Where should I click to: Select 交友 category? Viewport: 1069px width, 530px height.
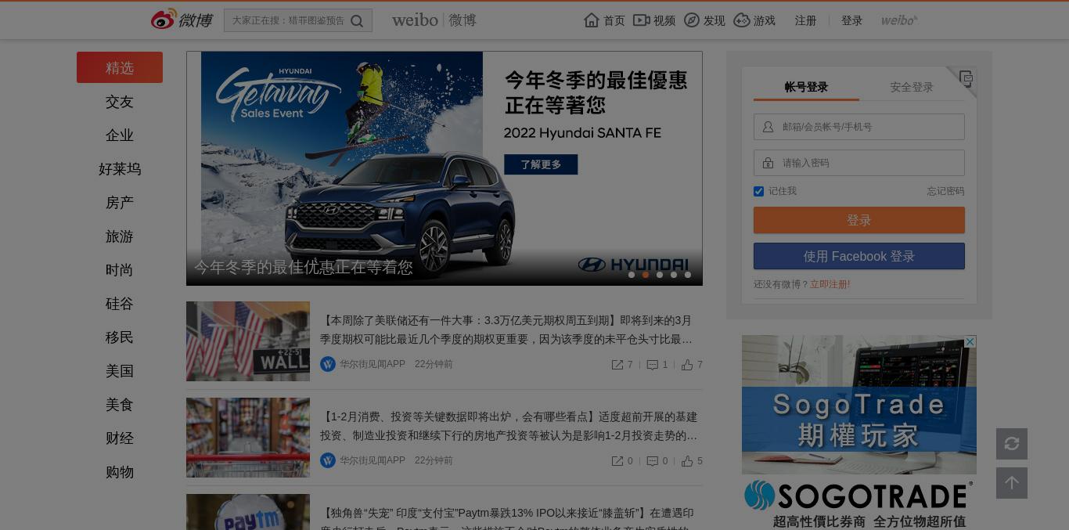click(x=120, y=102)
